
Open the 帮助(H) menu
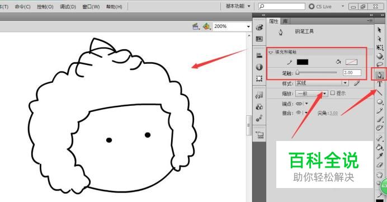tap(114, 7)
